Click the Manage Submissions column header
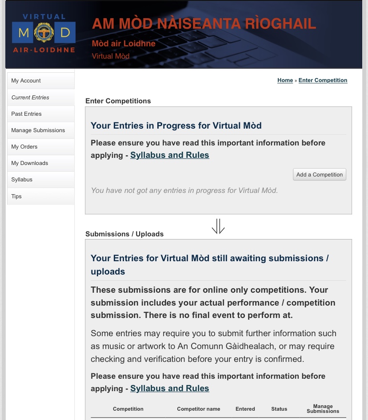 (x=323, y=409)
